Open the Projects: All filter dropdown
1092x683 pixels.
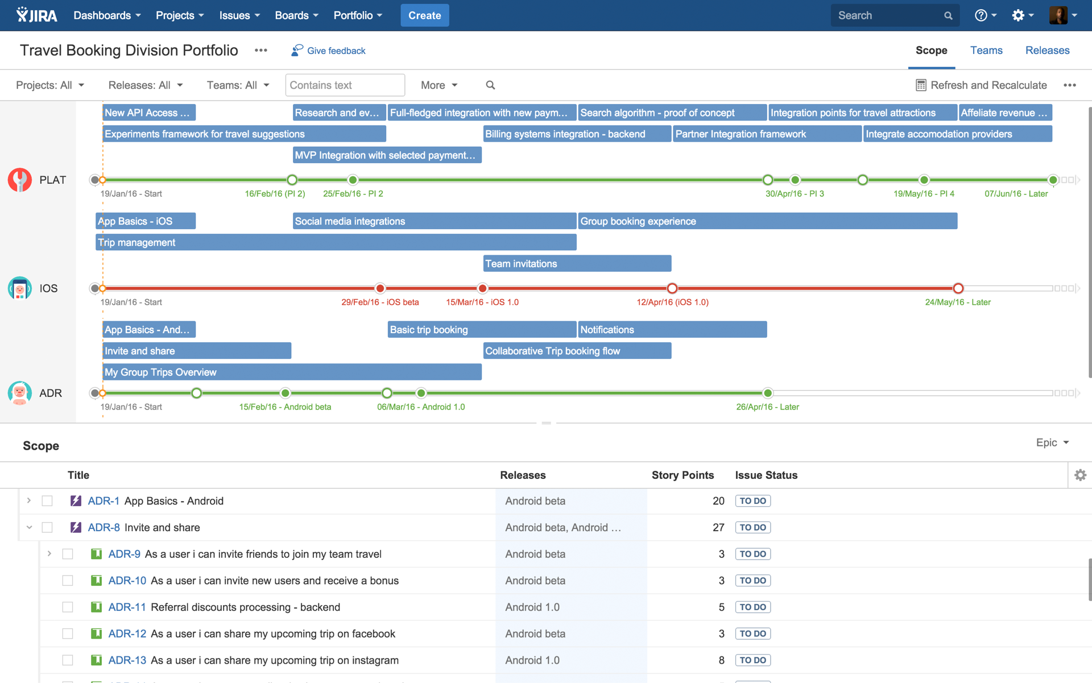click(x=50, y=85)
